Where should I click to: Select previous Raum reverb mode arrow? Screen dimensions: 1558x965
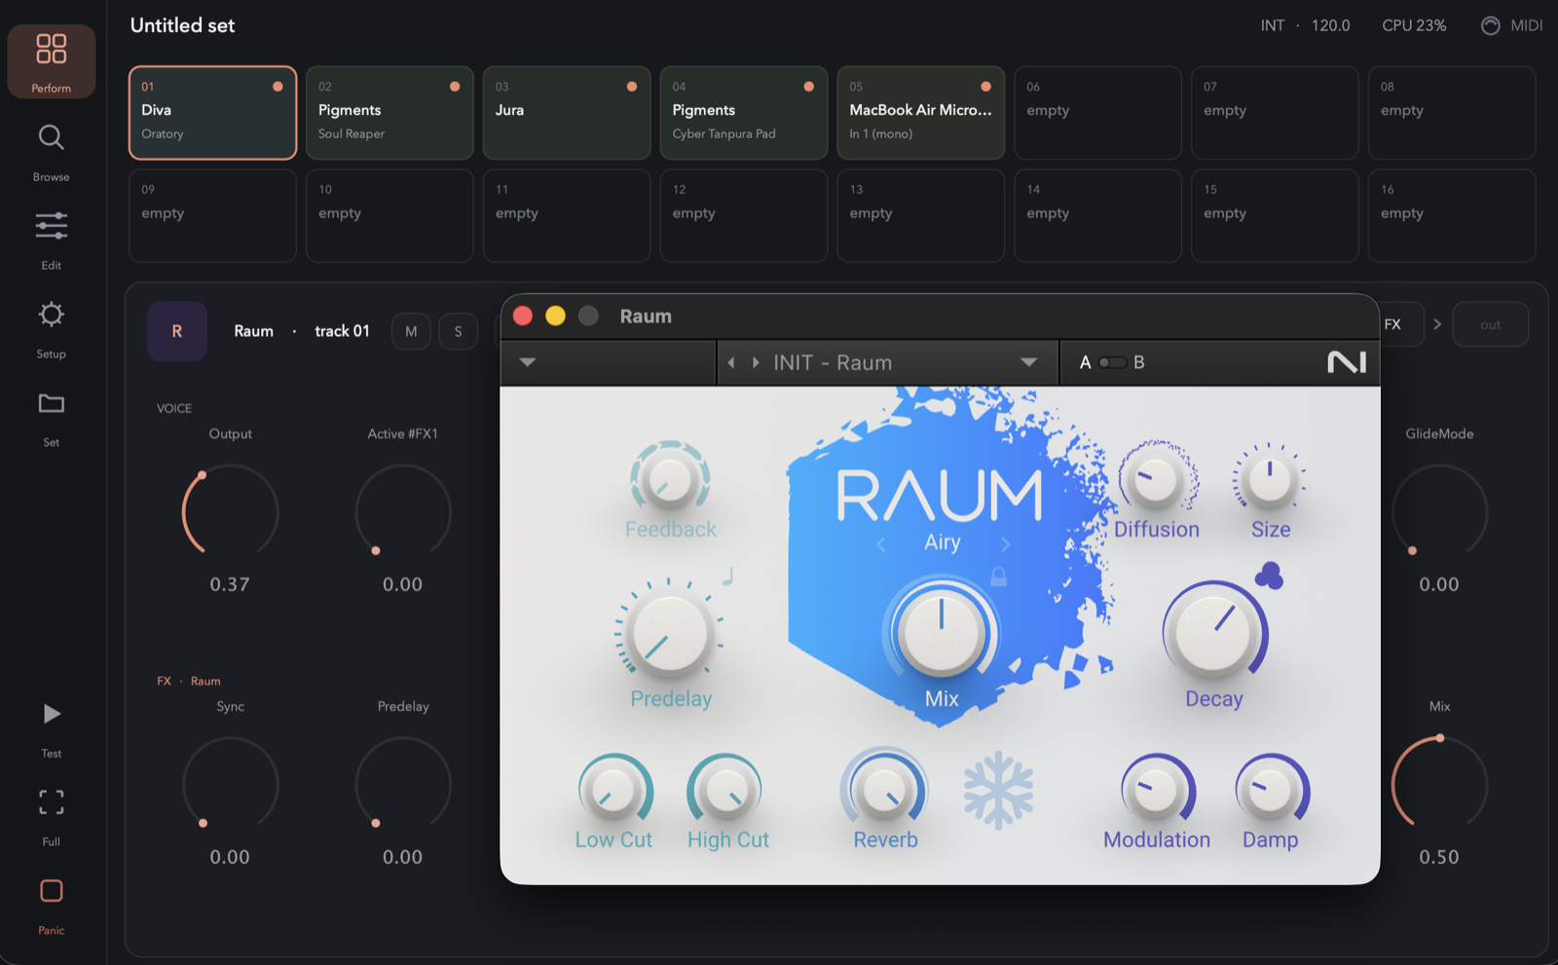coord(881,544)
